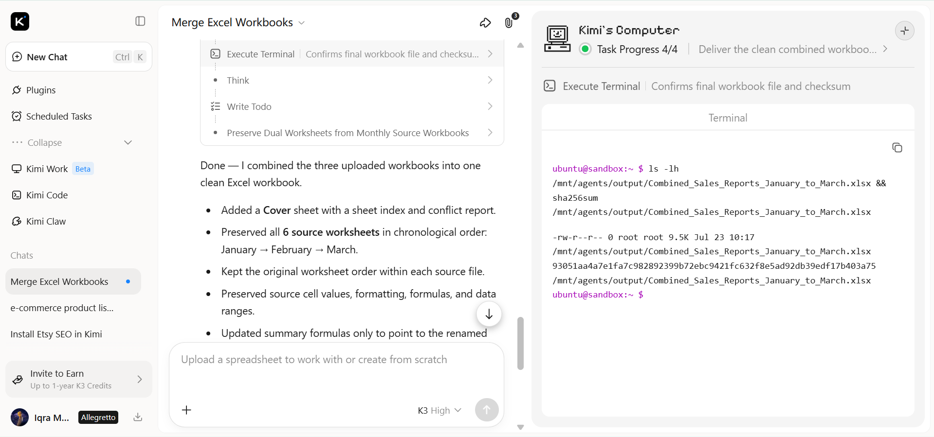
Task: Copy the terminal output with the copy icon
Action: click(x=897, y=147)
